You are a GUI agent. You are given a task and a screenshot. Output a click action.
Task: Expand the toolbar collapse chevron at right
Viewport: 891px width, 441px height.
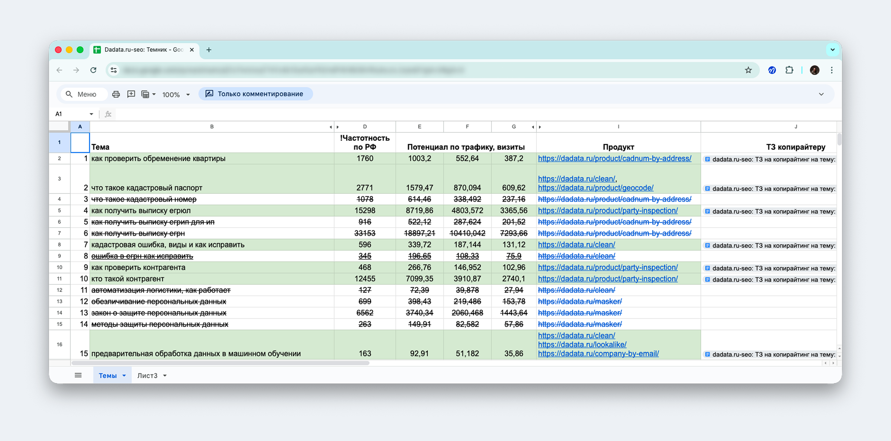(821, 94)
